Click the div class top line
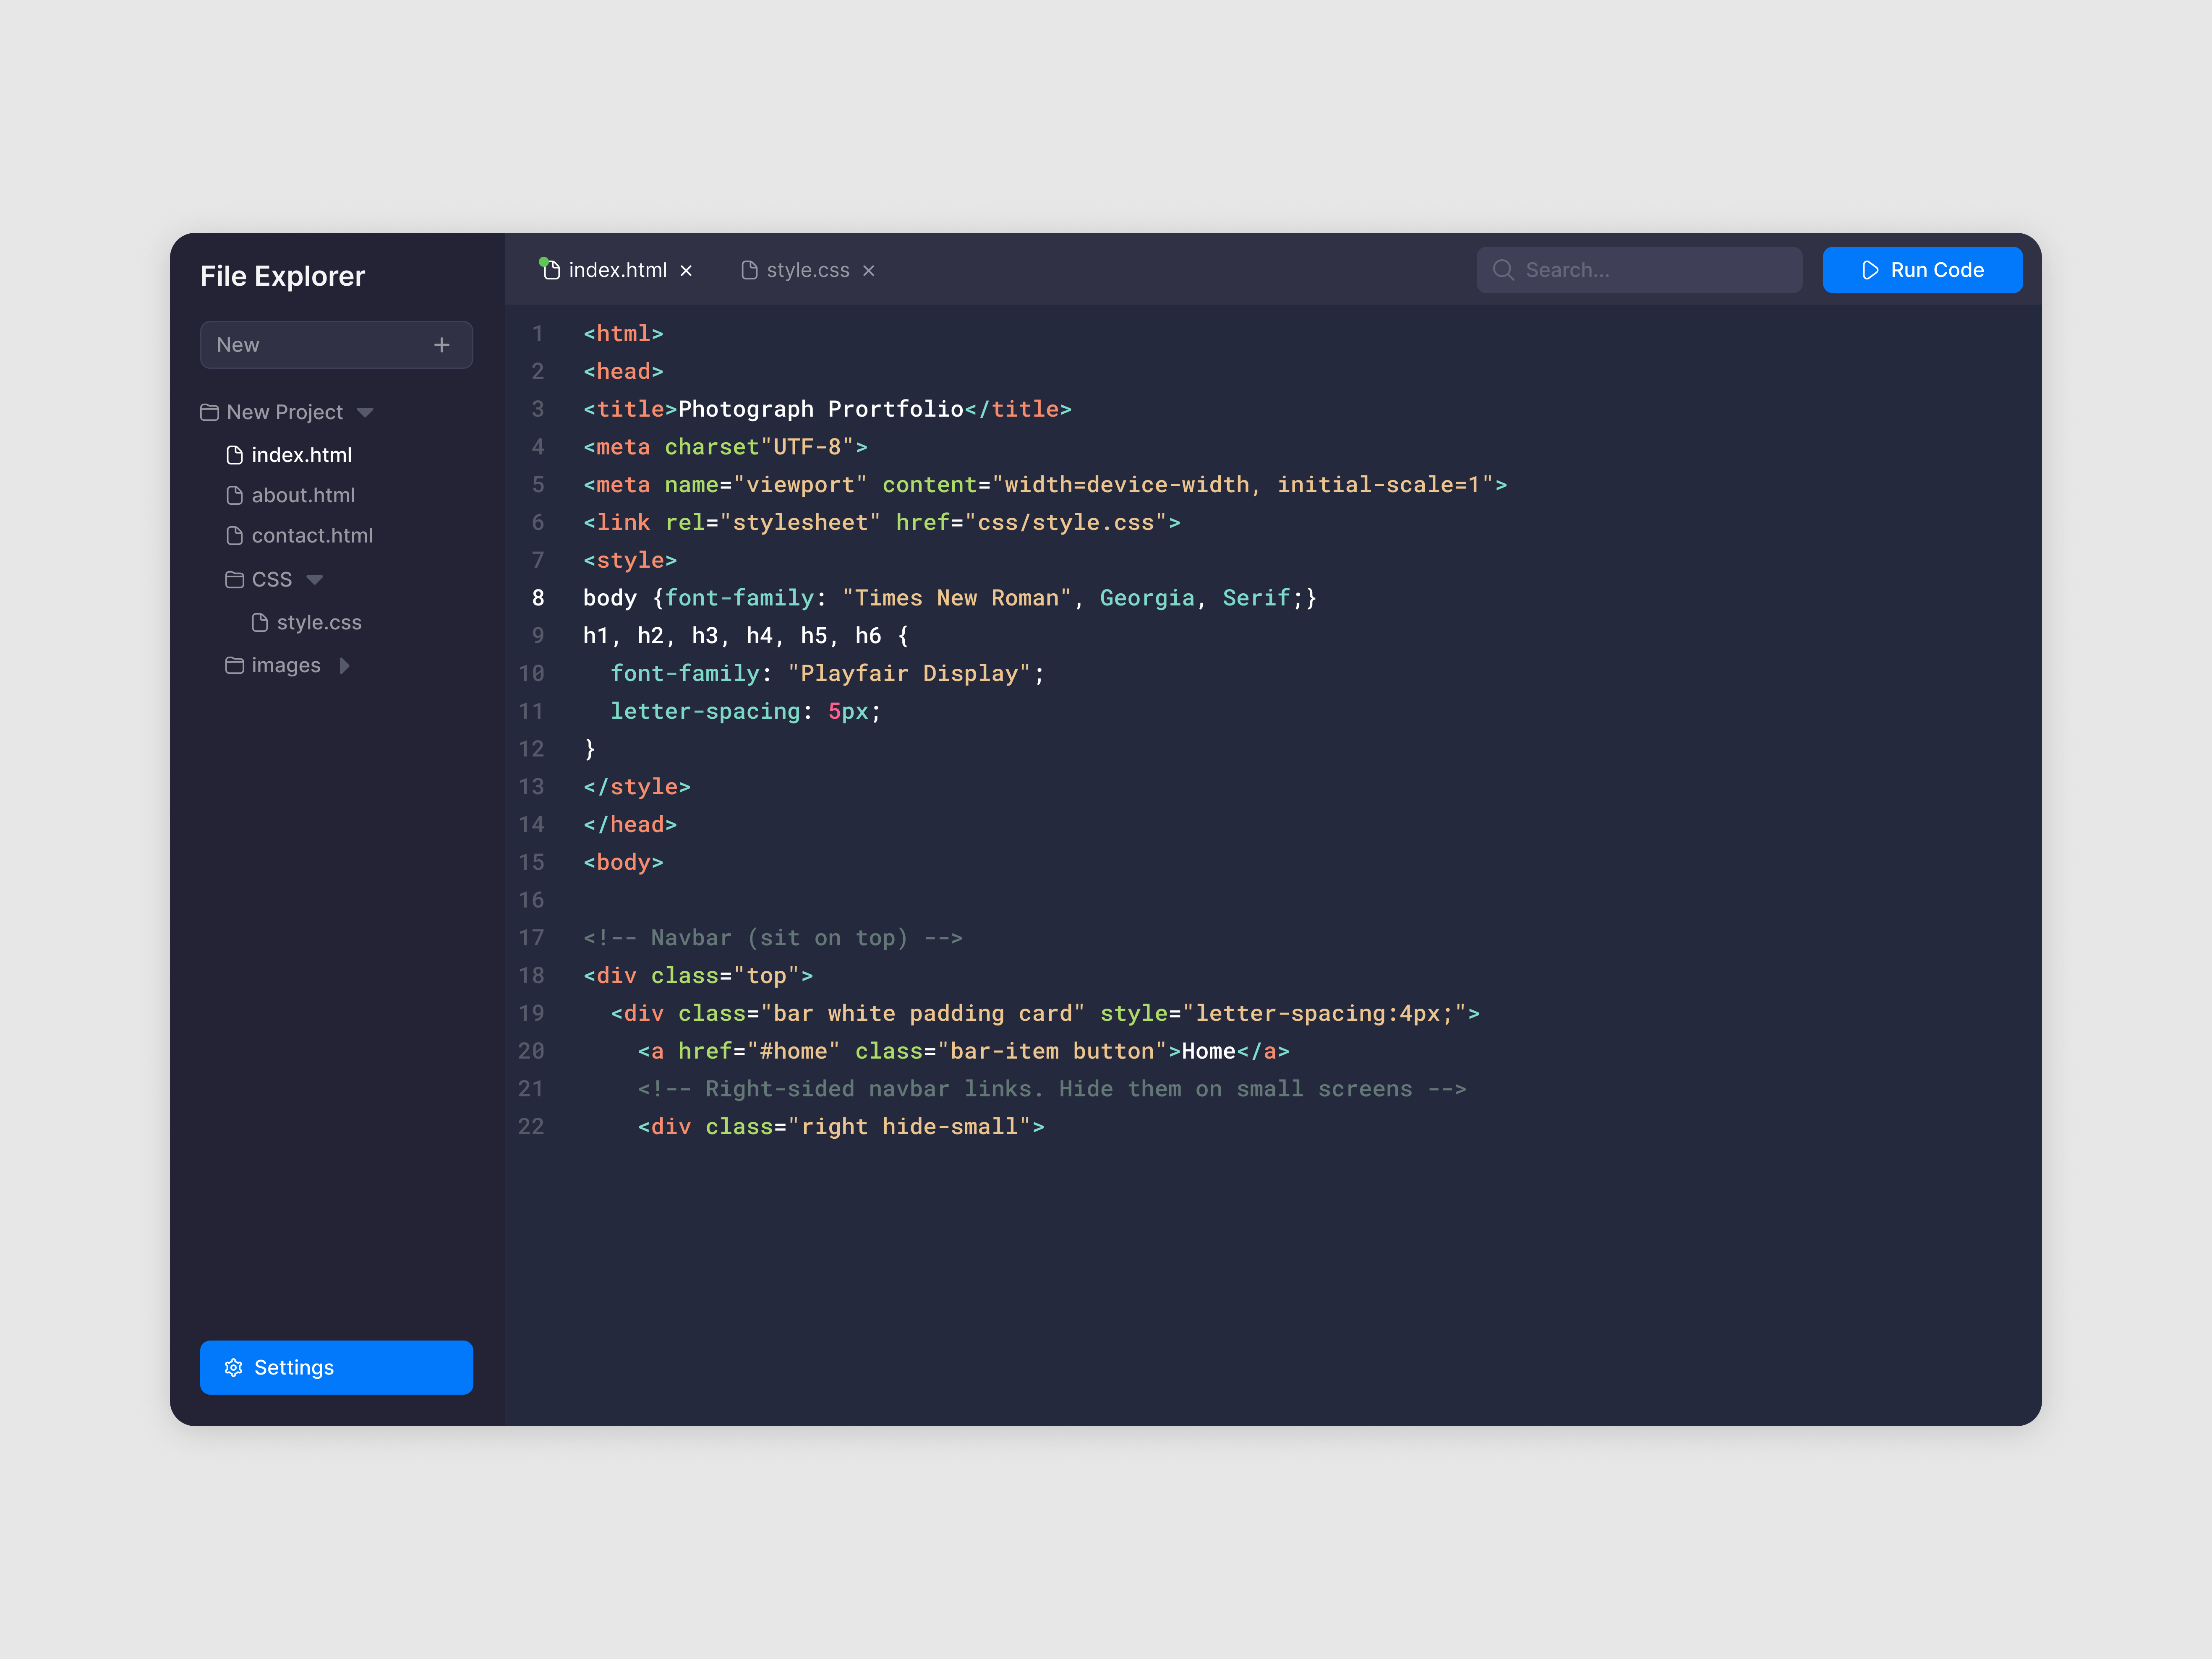The width and height of the screenshot is (2212, 1659). point(698,976)
